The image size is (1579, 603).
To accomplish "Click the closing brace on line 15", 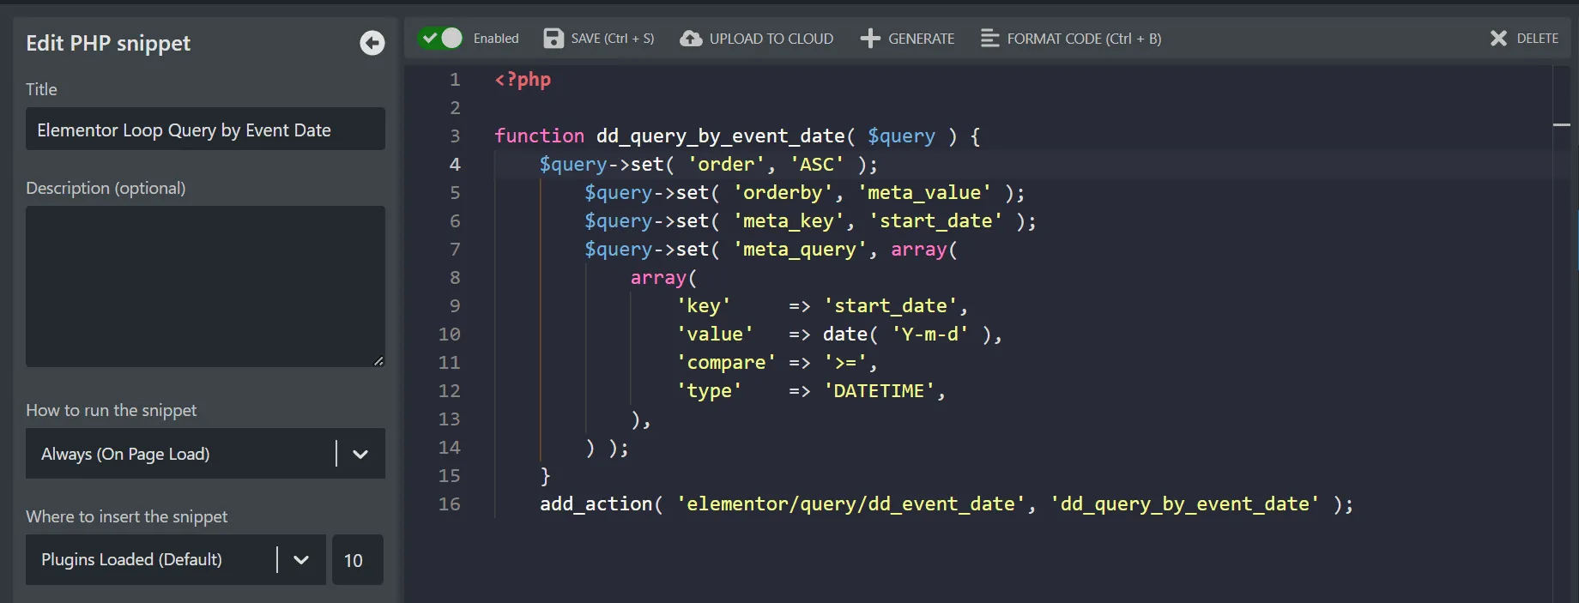I will pos(545,476).
